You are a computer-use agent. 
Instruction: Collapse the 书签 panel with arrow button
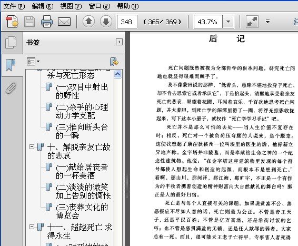[x=119, y=42]
